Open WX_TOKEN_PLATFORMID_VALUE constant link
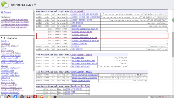This screenshot has height=98, width=174. (x=85, y=63)
